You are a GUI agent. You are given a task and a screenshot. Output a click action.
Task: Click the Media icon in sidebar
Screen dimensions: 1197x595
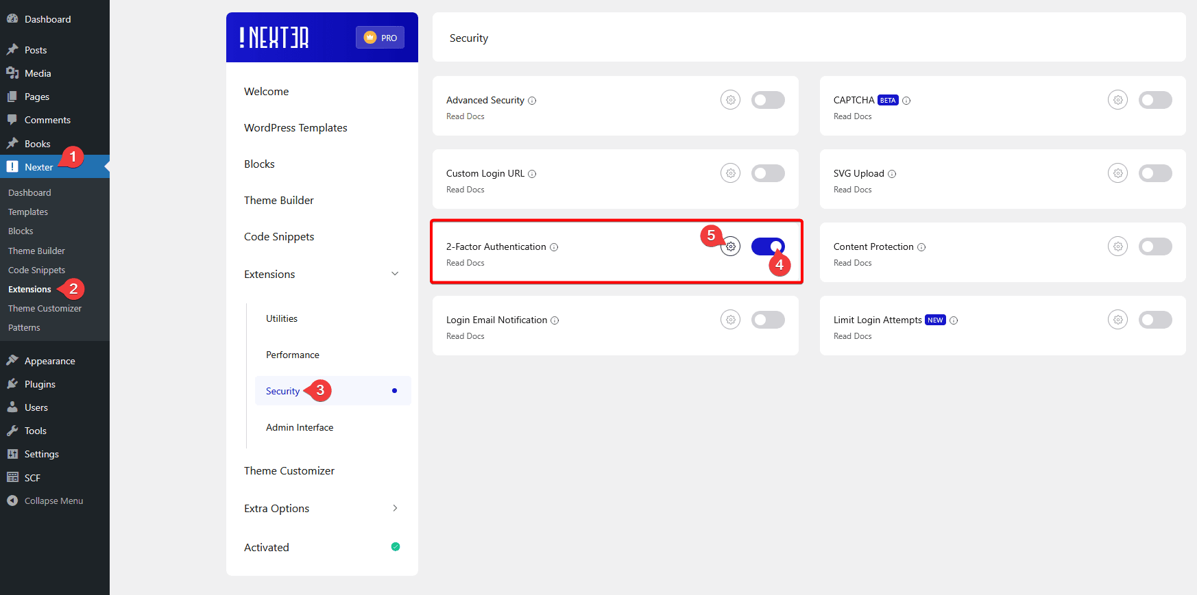click(x=12, y=73)
